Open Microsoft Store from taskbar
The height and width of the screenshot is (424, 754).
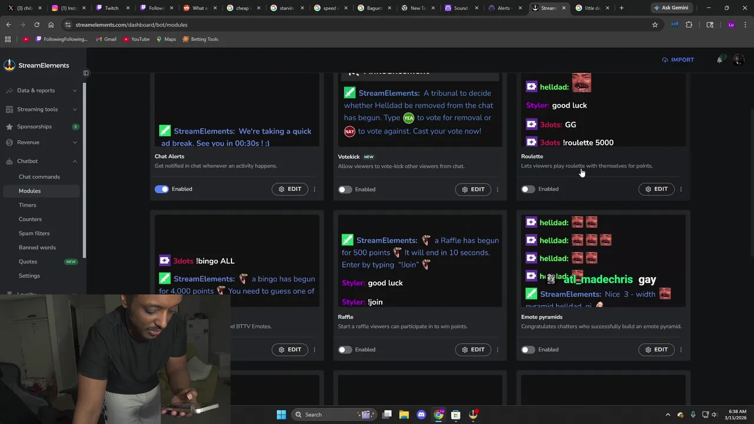coord(456,415)
